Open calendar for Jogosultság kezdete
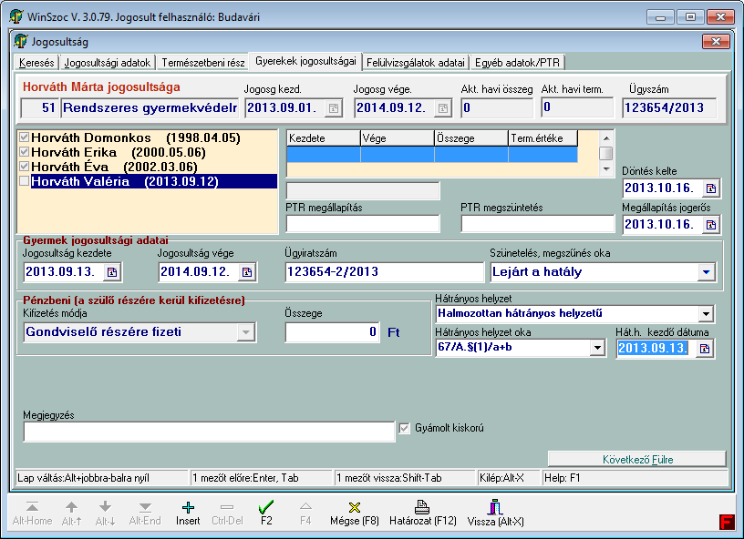This screenshot has width=744, height=539. [x=112, y=272]
